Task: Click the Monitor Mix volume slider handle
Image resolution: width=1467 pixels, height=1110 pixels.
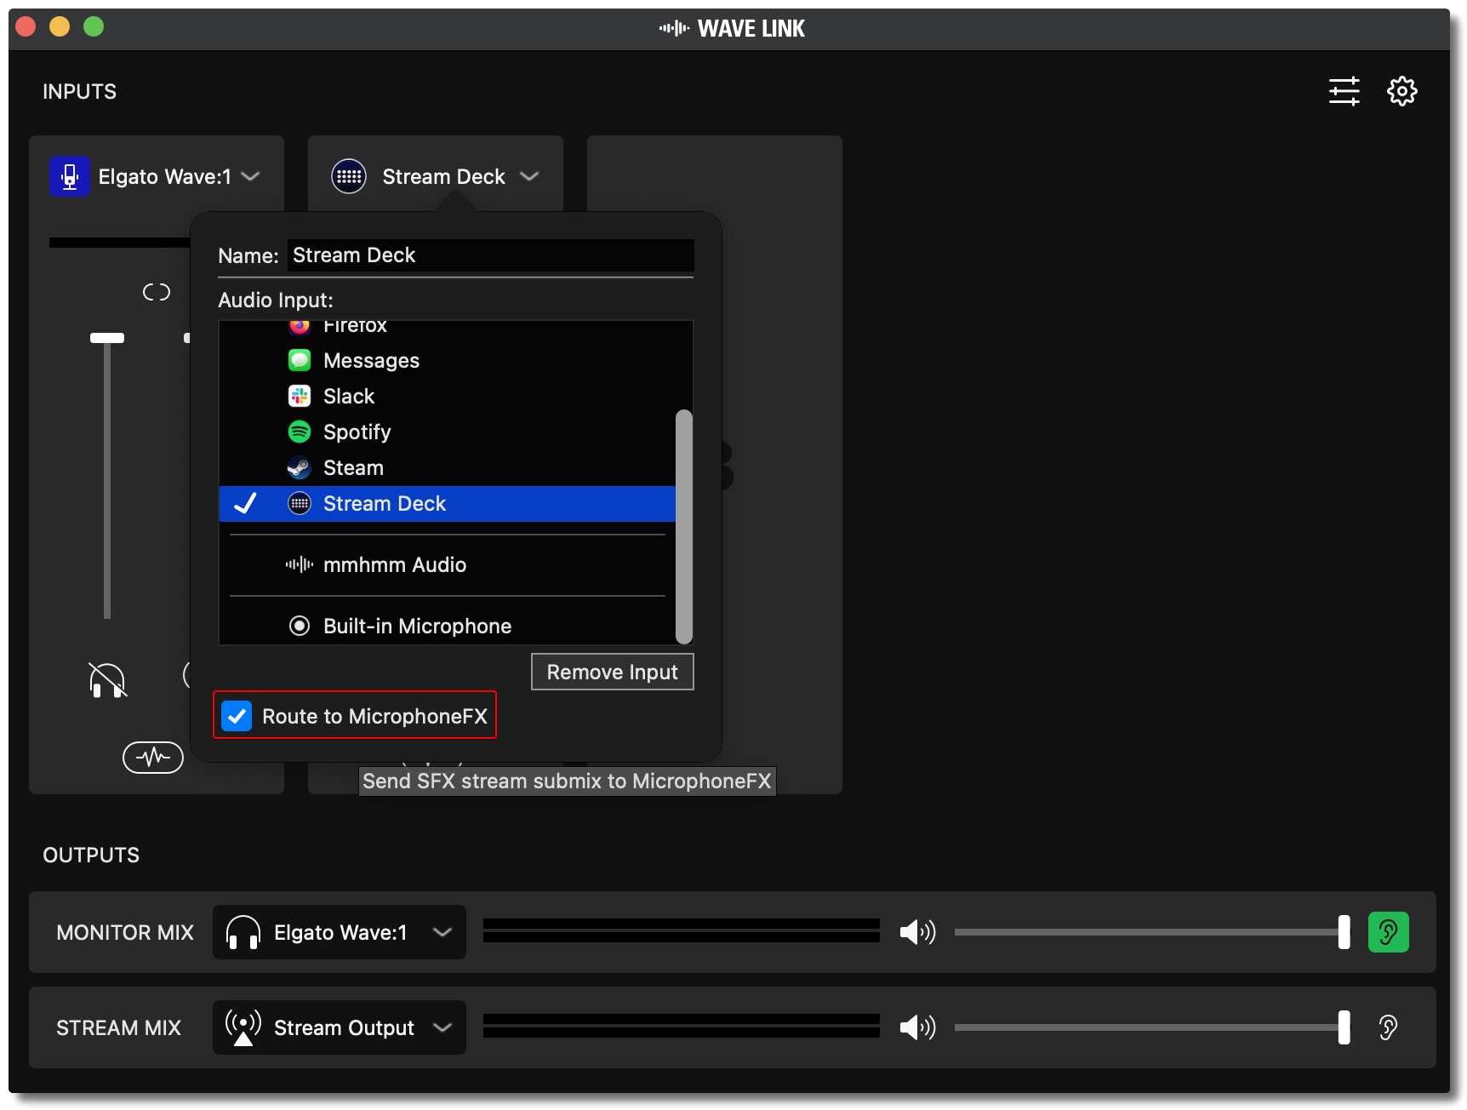Action: point(1344,932)
